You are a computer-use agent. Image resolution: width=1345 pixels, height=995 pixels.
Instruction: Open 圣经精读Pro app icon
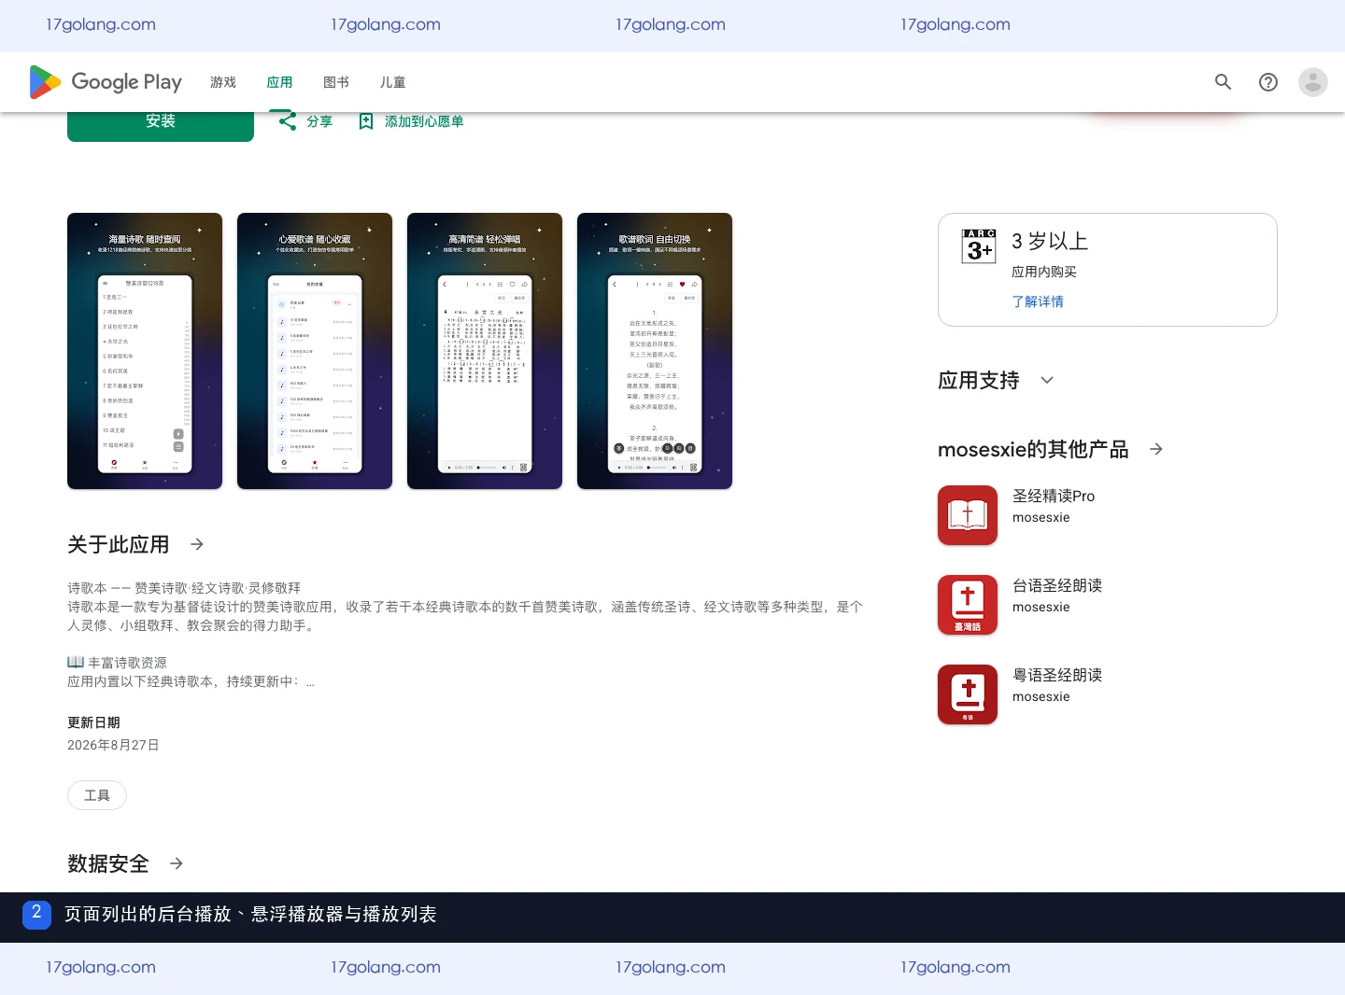(968, 515)
